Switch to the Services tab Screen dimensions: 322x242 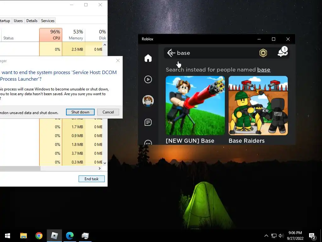pos(48,20)
